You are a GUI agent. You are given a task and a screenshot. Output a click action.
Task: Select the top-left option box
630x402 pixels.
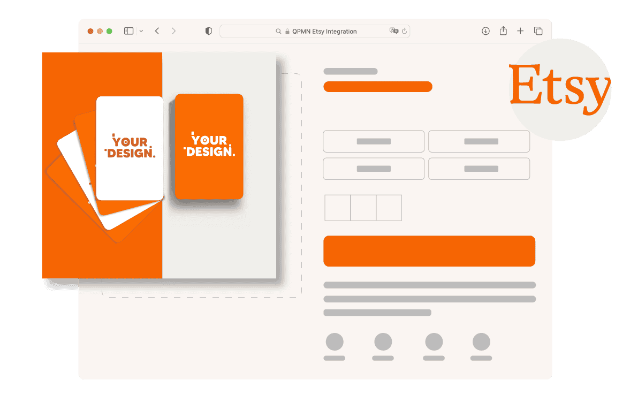[374, 141]
